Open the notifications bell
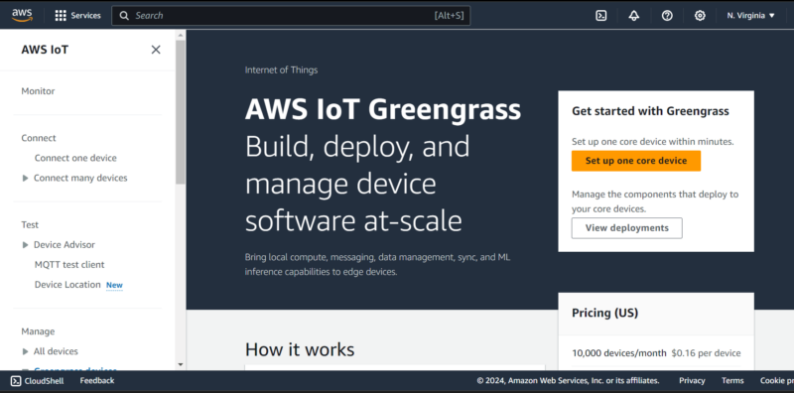 634,16
